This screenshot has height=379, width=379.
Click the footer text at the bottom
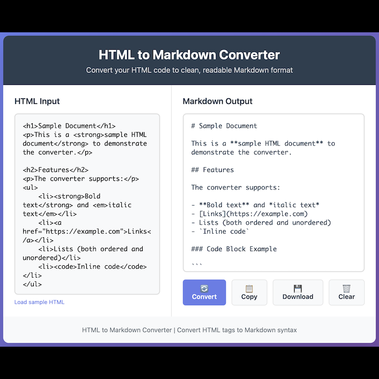(x=189, y=330)
